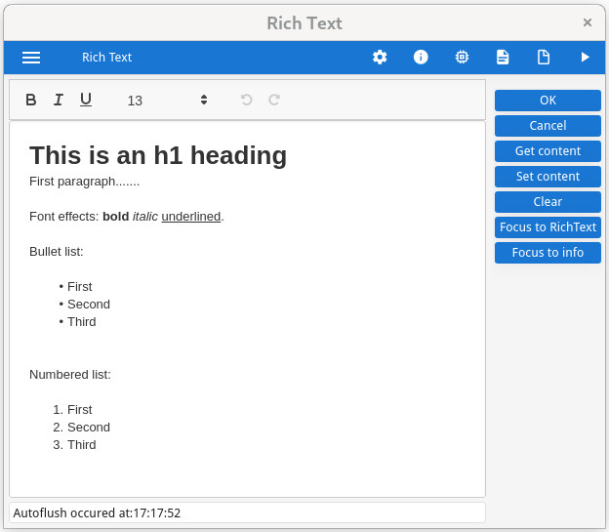Open the blank page icon
The width and height of the screenshot is (609, 532).
pyautogui.click(x=544, y=58)
